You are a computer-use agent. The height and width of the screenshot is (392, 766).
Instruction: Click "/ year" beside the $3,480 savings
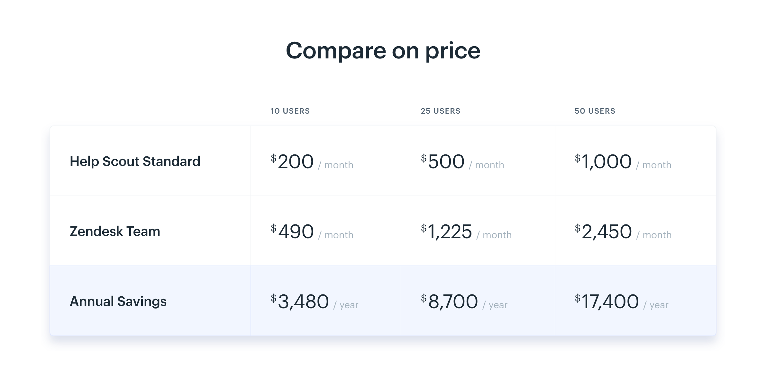coord(346,305)
